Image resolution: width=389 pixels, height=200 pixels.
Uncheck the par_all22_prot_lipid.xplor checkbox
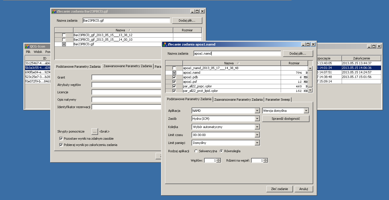point(174,91)
